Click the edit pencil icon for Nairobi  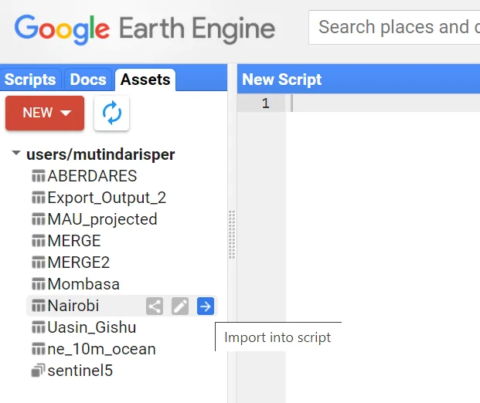pos(180,306)
